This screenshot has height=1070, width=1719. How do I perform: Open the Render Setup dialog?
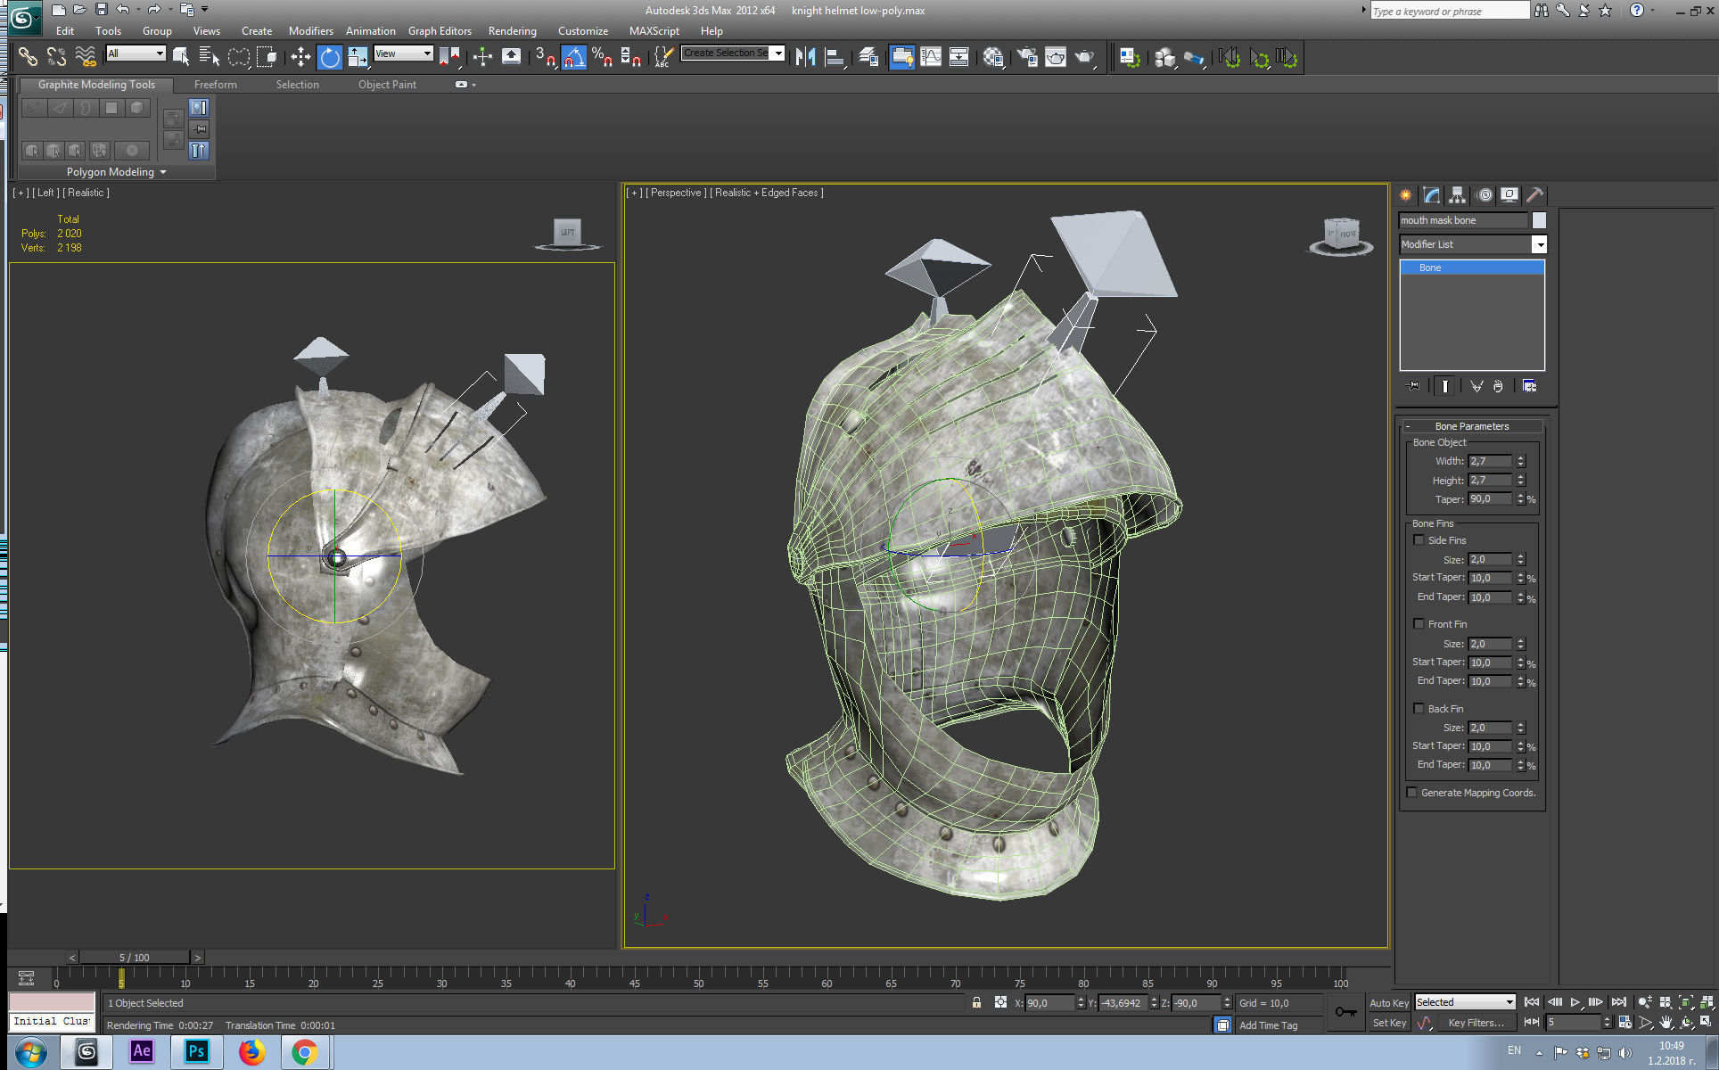tap(1027, 57)
